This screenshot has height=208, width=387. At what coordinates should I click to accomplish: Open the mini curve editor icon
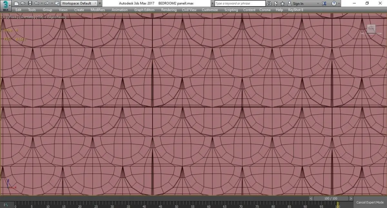pos(6,205)
